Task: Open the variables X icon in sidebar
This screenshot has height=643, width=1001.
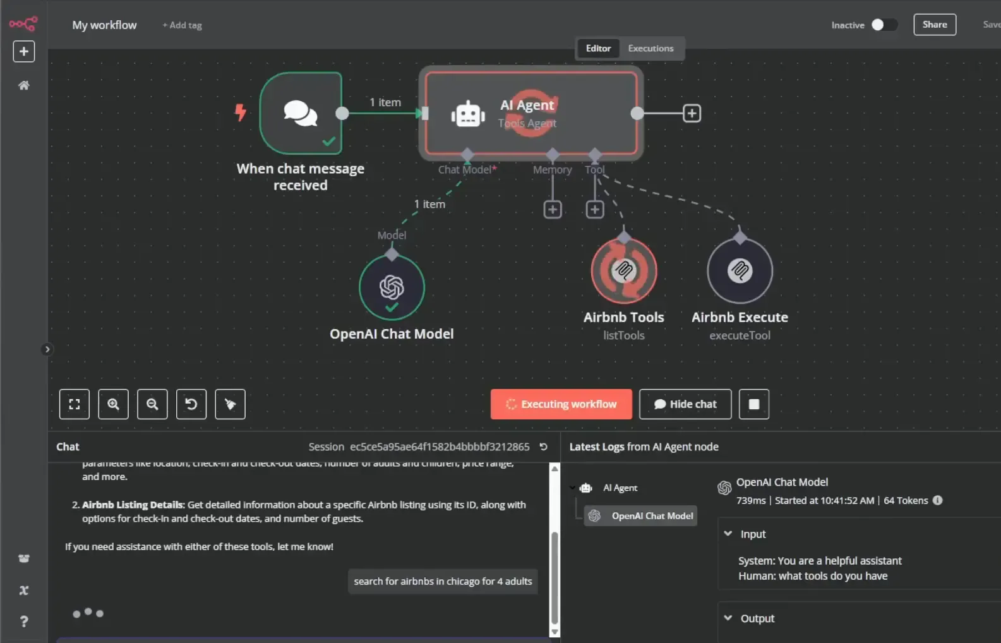Action: click(24, 590)
